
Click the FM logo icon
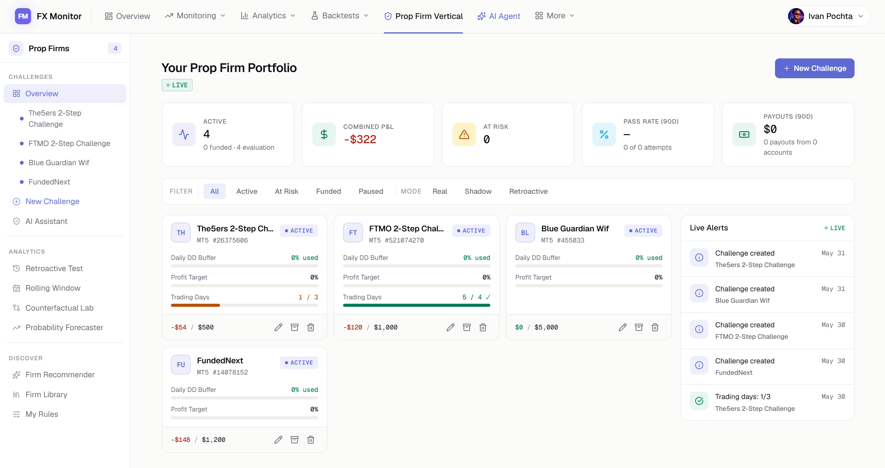tap(23, 16)
